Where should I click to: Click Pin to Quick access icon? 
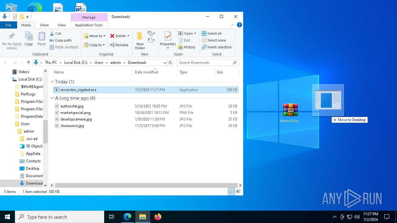coord(12,37)
